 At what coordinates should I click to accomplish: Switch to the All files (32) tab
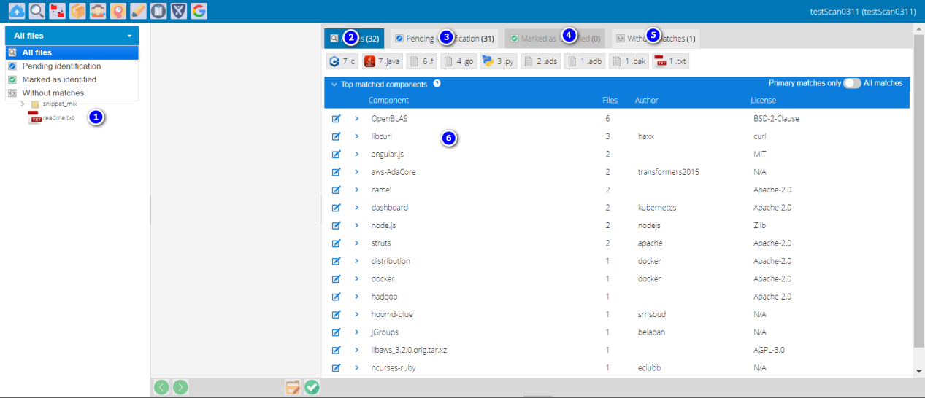[354, 39]
